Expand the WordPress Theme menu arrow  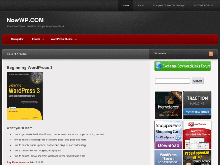click(76, 39)
